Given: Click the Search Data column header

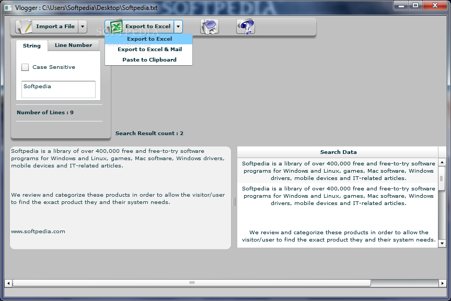Looking at the screenshot, I should (338, 152).
